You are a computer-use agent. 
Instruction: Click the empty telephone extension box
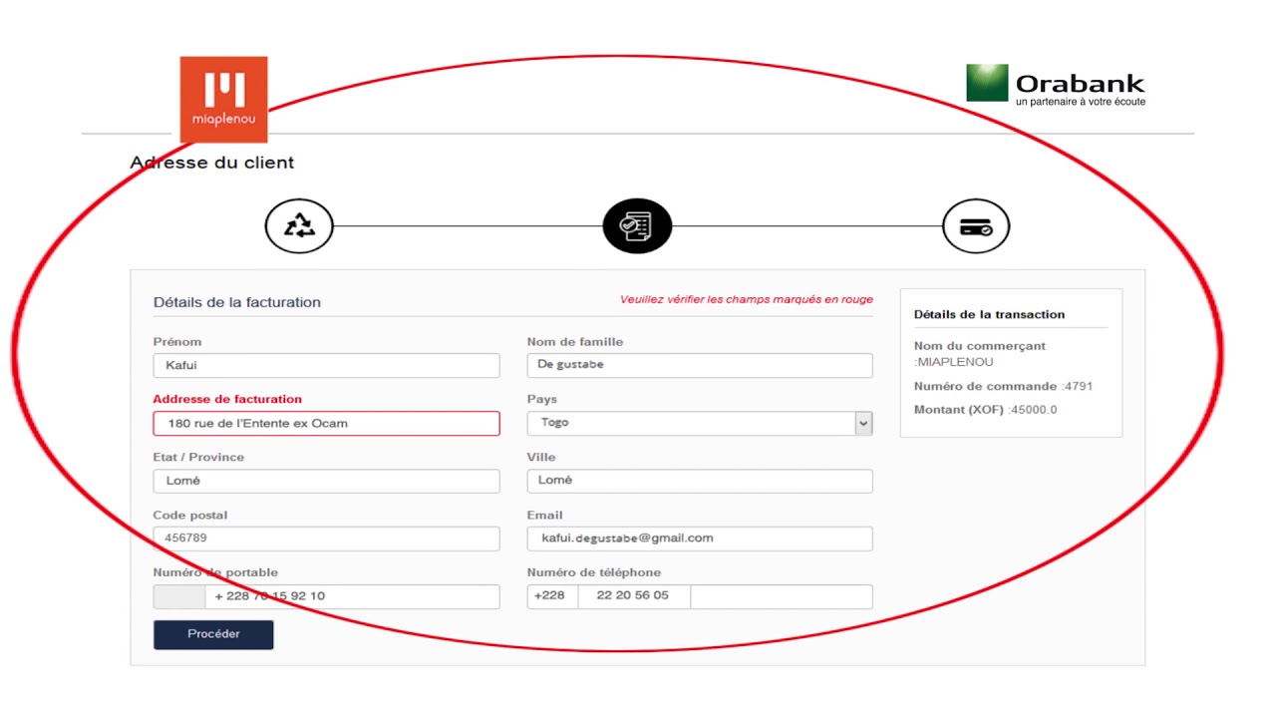[782, 596]
